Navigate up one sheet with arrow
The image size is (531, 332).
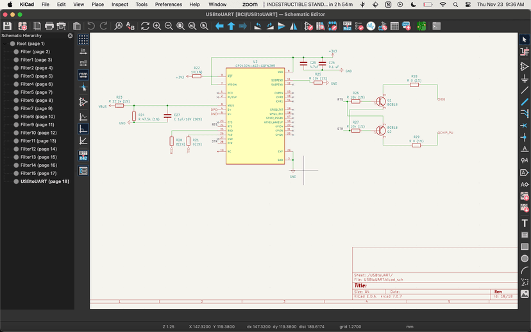pos(231,26)
